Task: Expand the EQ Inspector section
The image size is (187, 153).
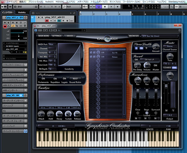Action: 15,111
